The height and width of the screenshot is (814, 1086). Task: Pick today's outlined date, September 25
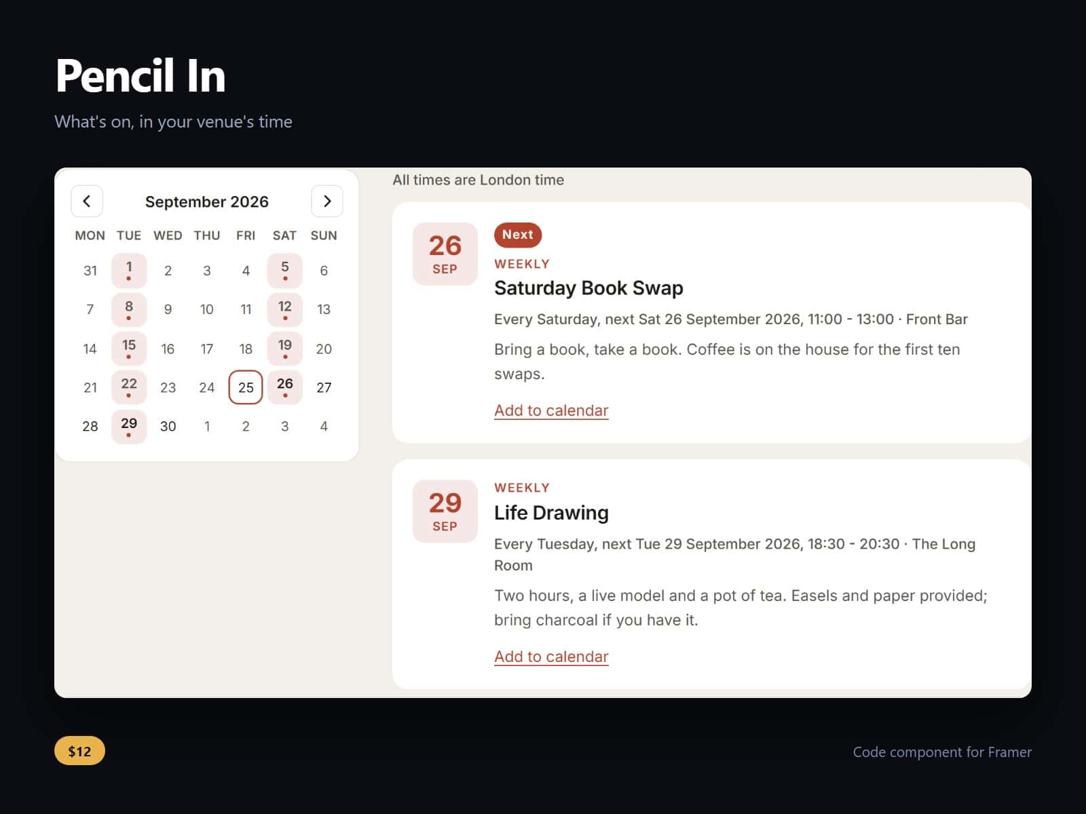[x=246, y=387]
